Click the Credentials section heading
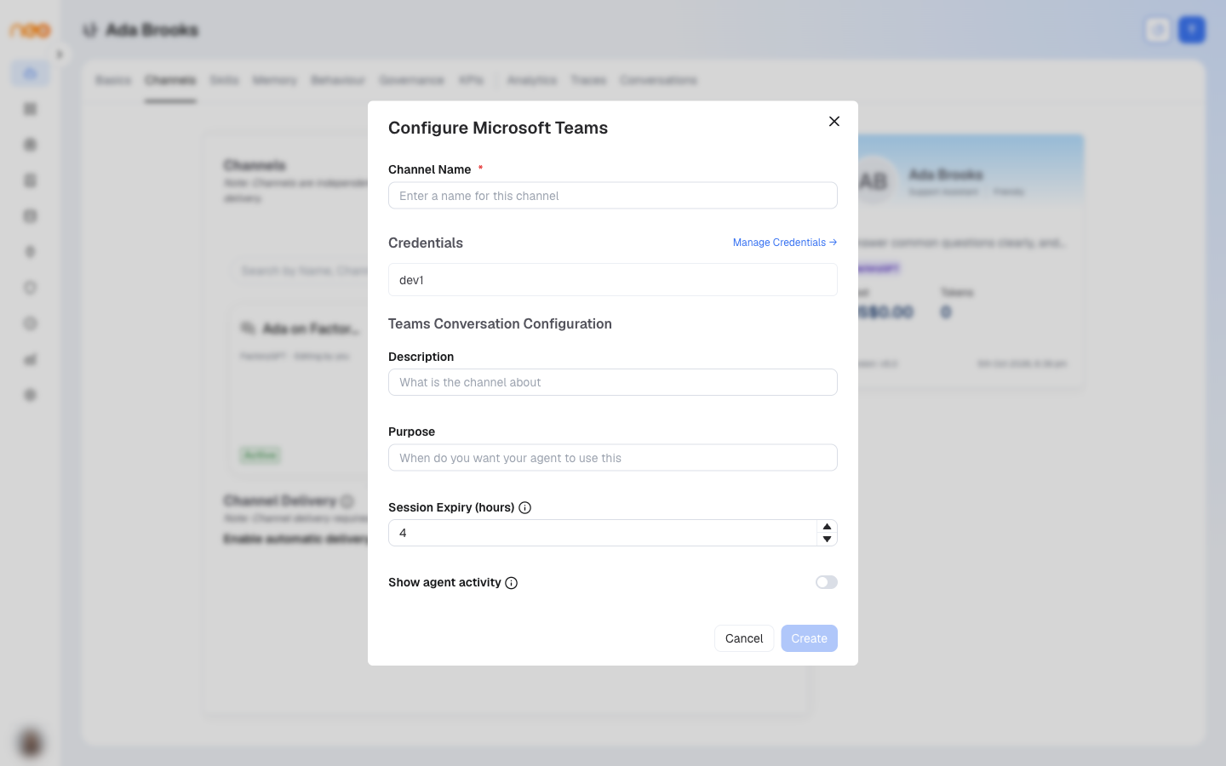1226x766 pixels. (x=426, y=243)
